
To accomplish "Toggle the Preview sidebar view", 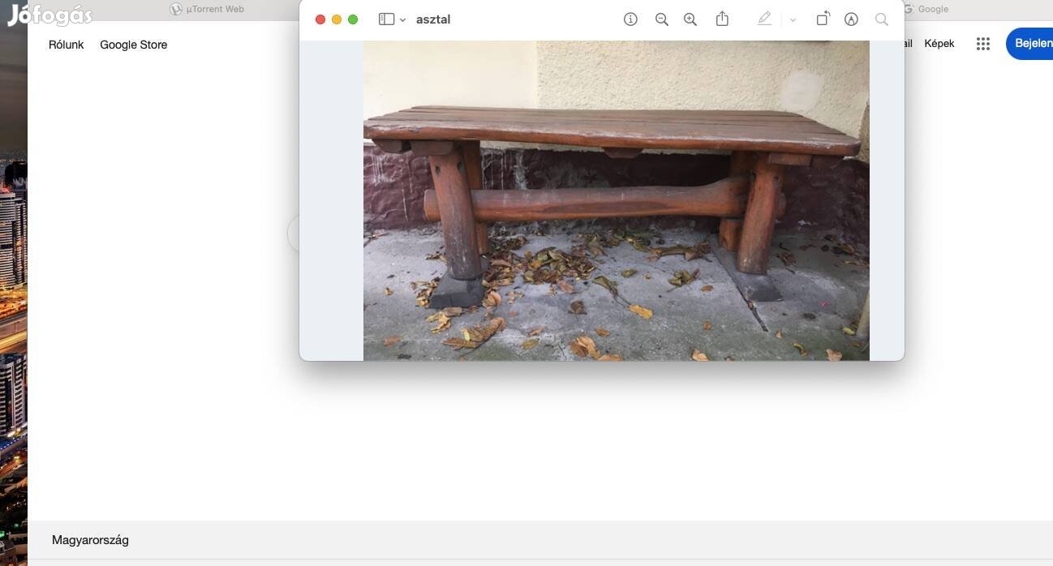I will pyautogui.click(x=386, y=19).
